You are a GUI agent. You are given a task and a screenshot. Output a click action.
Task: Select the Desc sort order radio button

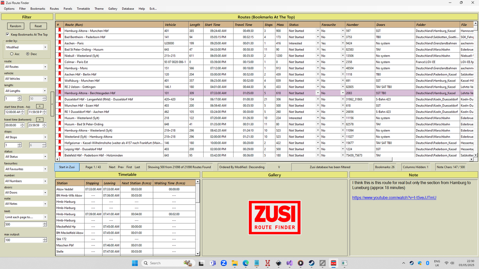[x=27, y=54]
